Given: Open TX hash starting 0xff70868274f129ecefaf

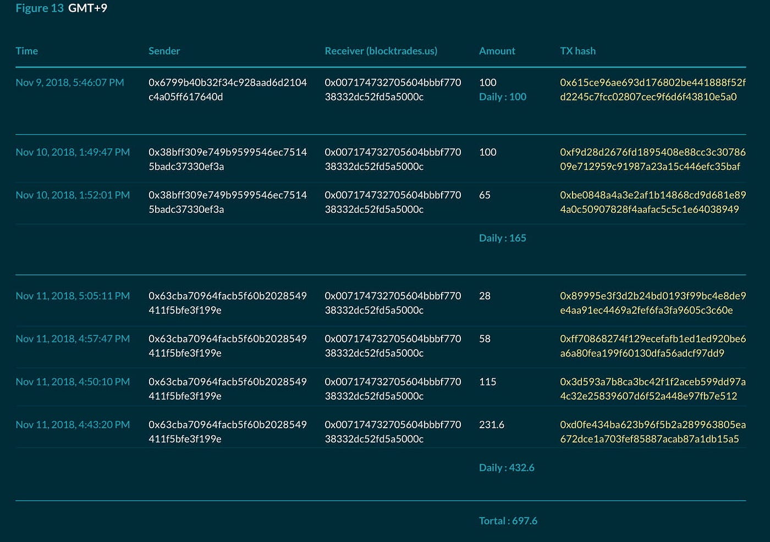Looking at the screenshot, I should coord(653,346).
